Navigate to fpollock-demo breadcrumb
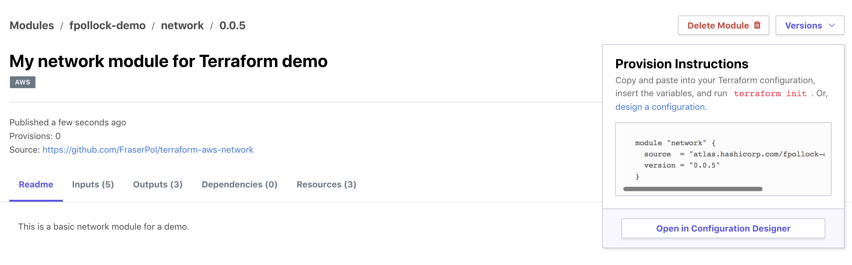 (x=107, y=25)
